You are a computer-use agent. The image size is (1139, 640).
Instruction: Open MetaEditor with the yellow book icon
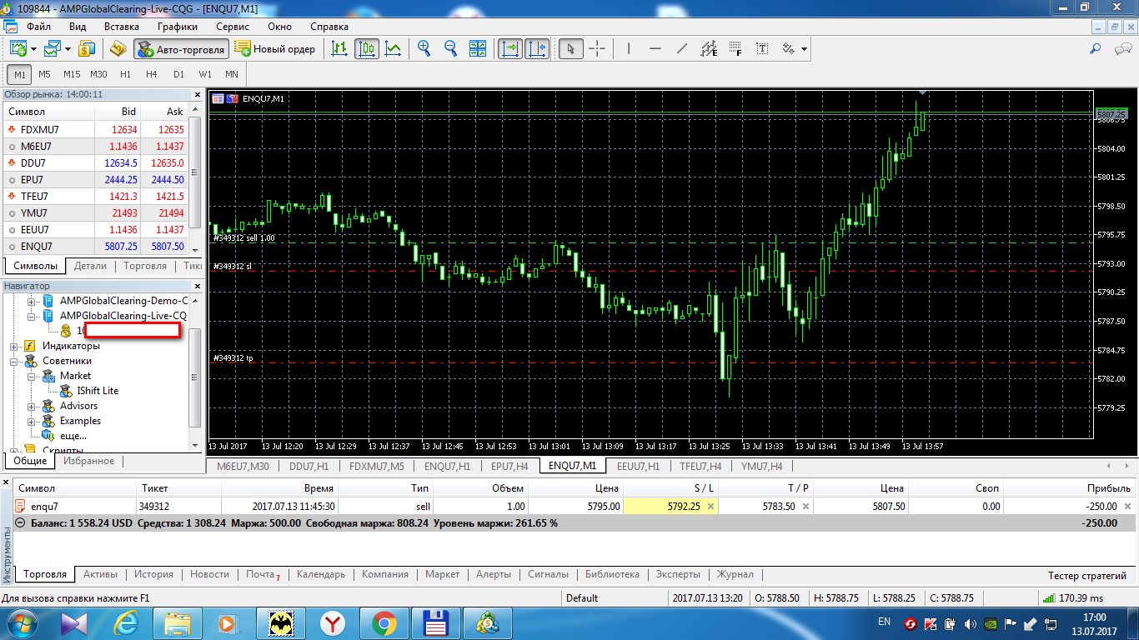tap(118, 48)
